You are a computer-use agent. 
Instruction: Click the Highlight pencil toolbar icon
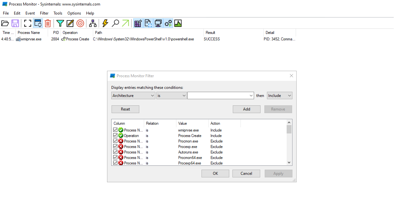[x=70, y=23]
